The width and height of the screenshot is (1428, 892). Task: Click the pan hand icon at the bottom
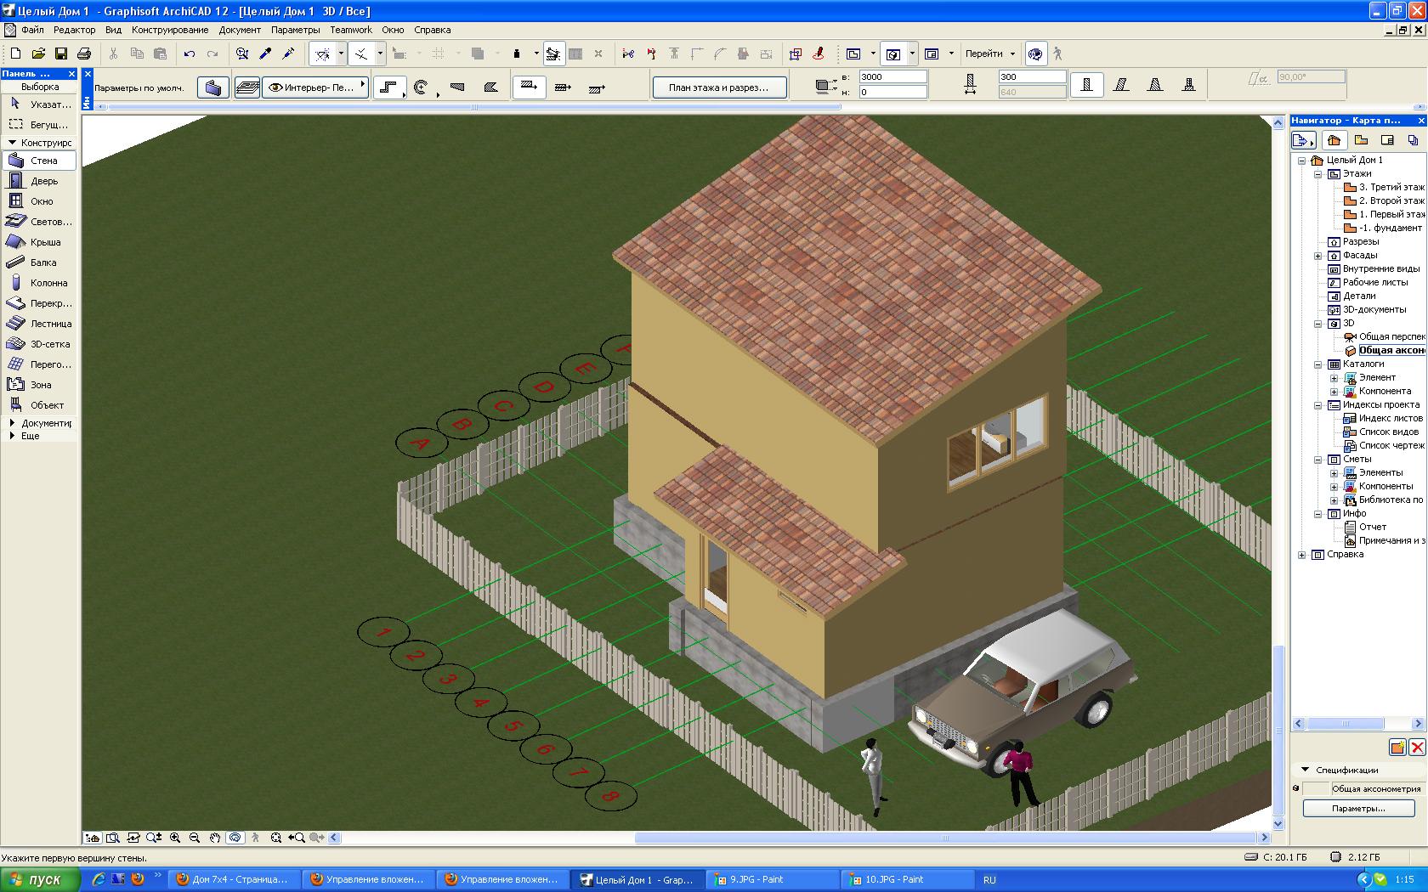[x=215, y=838]
